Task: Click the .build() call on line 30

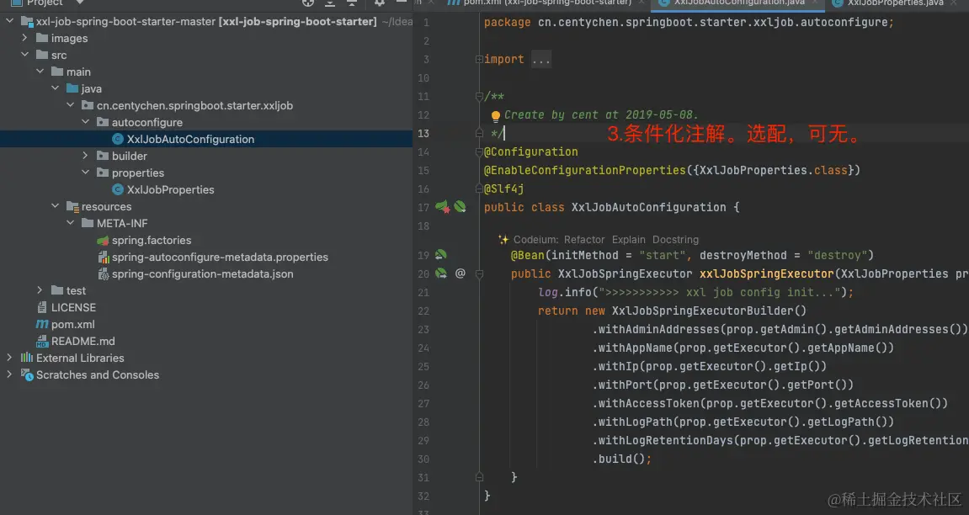Action: click(x=621, y=459)
